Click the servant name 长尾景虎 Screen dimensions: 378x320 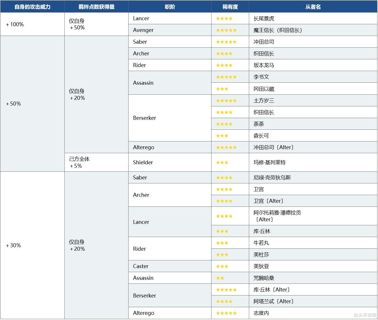264,19
